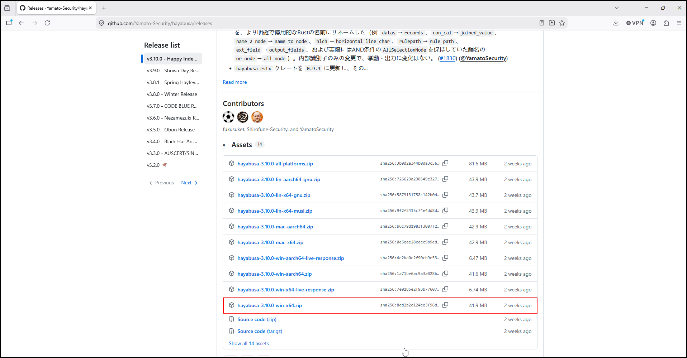Click Read more to expand release notes

coord(235,82)
